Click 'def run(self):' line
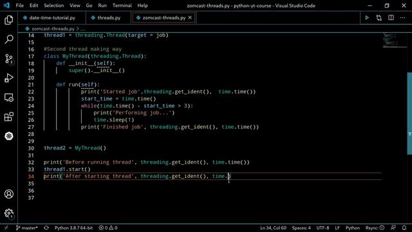The height and width of the screenshot is (232, 412). pyautogui.click(x=78, y=84)
